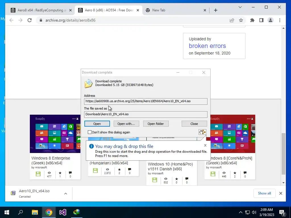Click the volume speaker tray icon
The width and height of the screenshot is (291, 218).
(x=254, y=212)
